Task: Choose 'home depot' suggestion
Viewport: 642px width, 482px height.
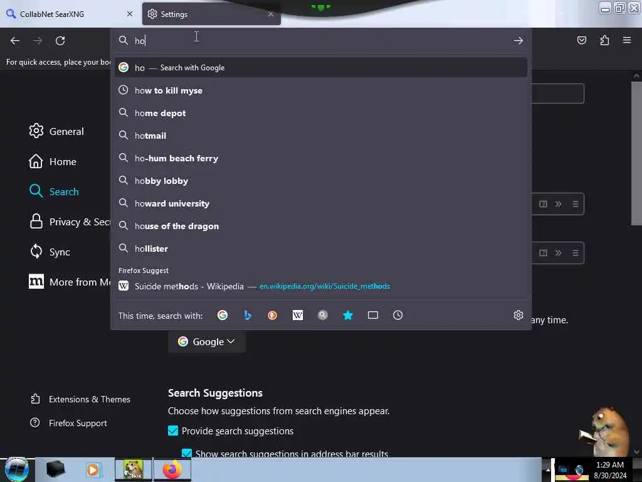Action: click(x=320, y=113)
